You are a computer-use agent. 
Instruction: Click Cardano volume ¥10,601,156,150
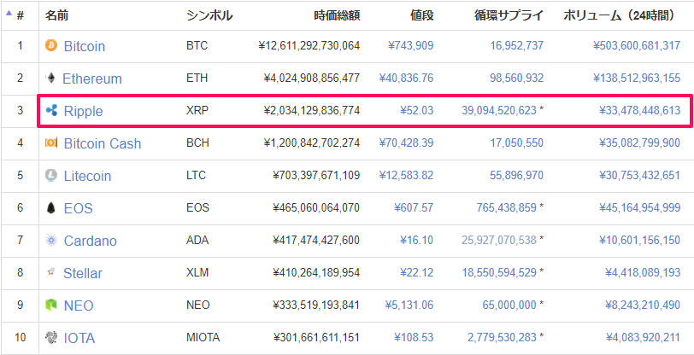coord(640,240)
